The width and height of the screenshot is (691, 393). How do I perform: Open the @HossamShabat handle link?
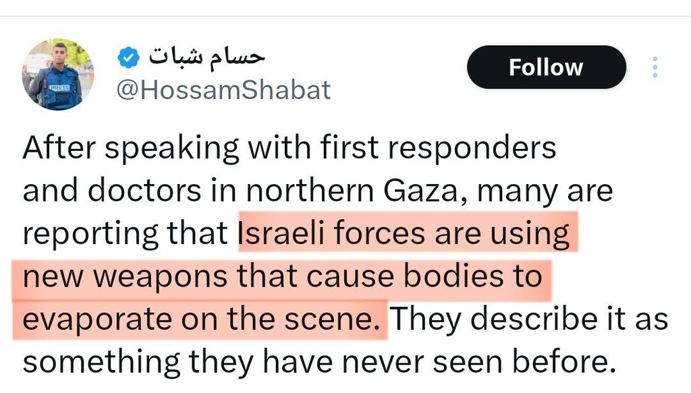[x=223, y=90]
